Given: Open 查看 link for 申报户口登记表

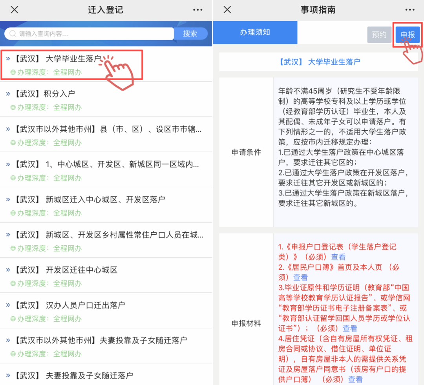Looking at the screenshot, I should [338, 257].
